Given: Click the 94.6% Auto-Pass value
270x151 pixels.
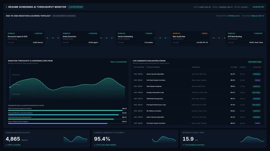Looking at the screenshot, I should [256, 42].
